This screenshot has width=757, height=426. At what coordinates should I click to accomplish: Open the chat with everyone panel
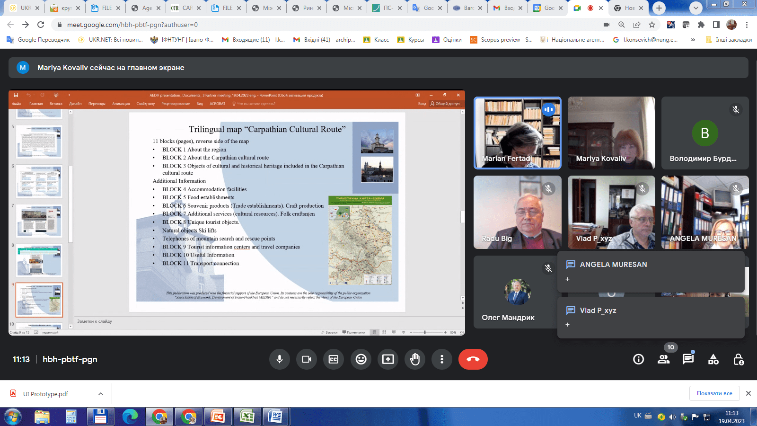coord(688,360)
